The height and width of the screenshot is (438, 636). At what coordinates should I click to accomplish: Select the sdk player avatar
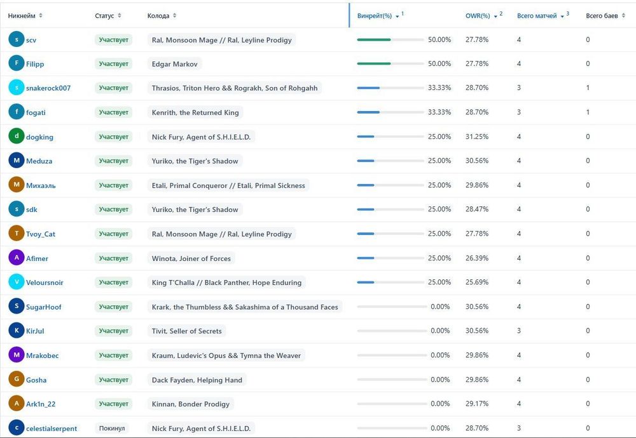click(17, 209)
